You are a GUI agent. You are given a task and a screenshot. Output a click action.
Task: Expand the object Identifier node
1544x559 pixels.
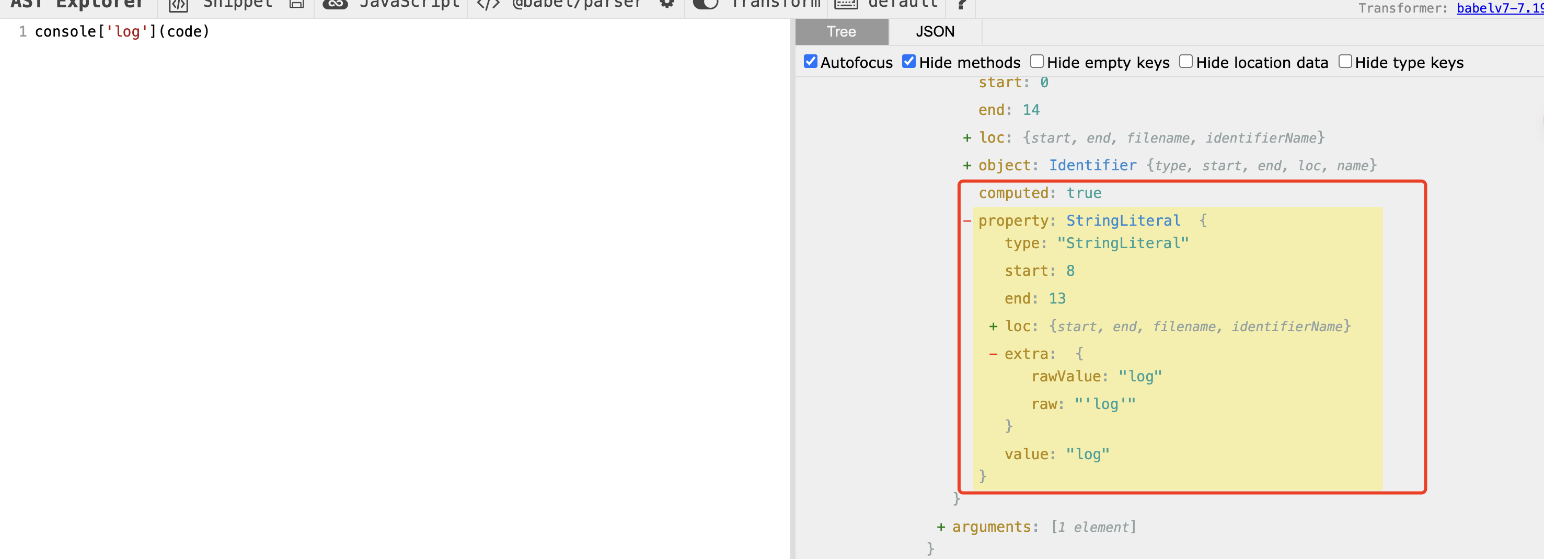(967, 166)
